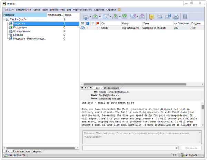This screenshot has width=207, height=160.
Task: Open the Справка menu
Action: (x=111, y=10)
